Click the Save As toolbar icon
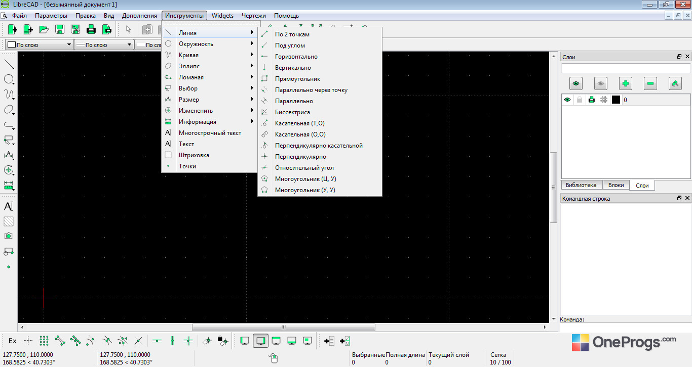Screen dimensions: 692x367 point(75,29)
